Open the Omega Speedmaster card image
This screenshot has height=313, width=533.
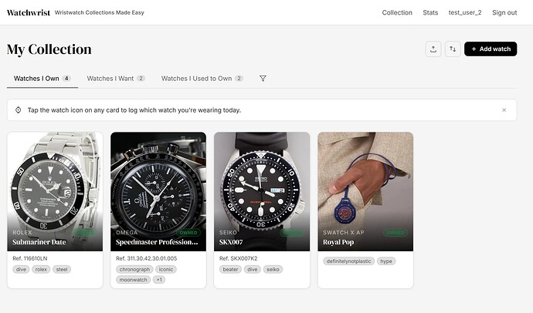coord(158,192)
